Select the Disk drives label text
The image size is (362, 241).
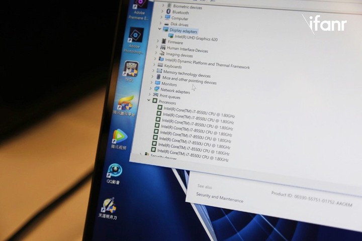click(x=179, y=24)
